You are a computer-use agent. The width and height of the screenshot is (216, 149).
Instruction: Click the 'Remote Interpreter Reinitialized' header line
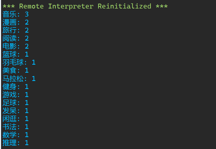(x=85, y=6)
